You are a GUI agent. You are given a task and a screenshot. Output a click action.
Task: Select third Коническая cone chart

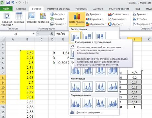click(x=100, y=87)
